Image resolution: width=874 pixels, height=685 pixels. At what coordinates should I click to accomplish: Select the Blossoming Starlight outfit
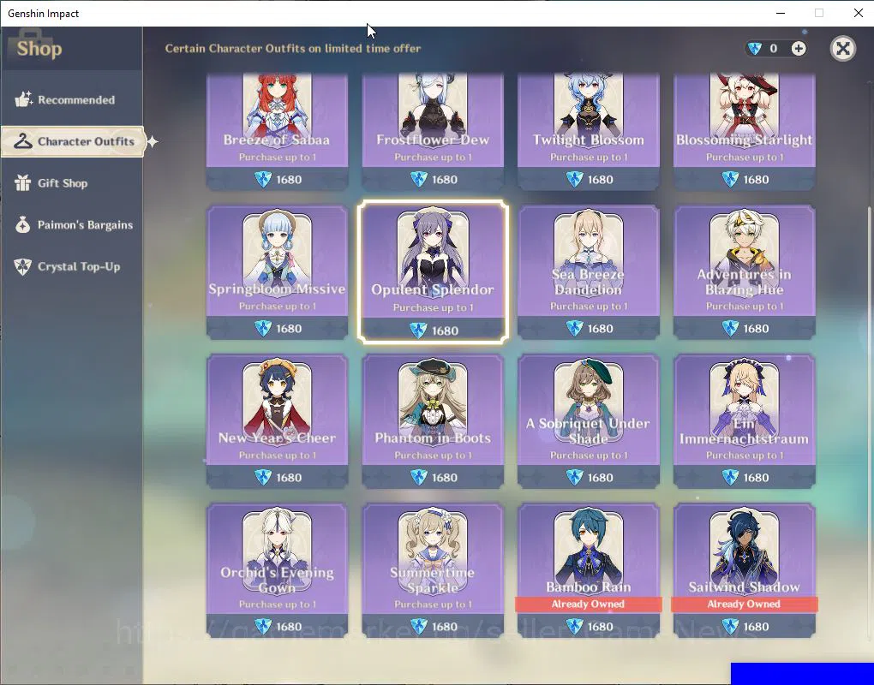click(745, 131)
